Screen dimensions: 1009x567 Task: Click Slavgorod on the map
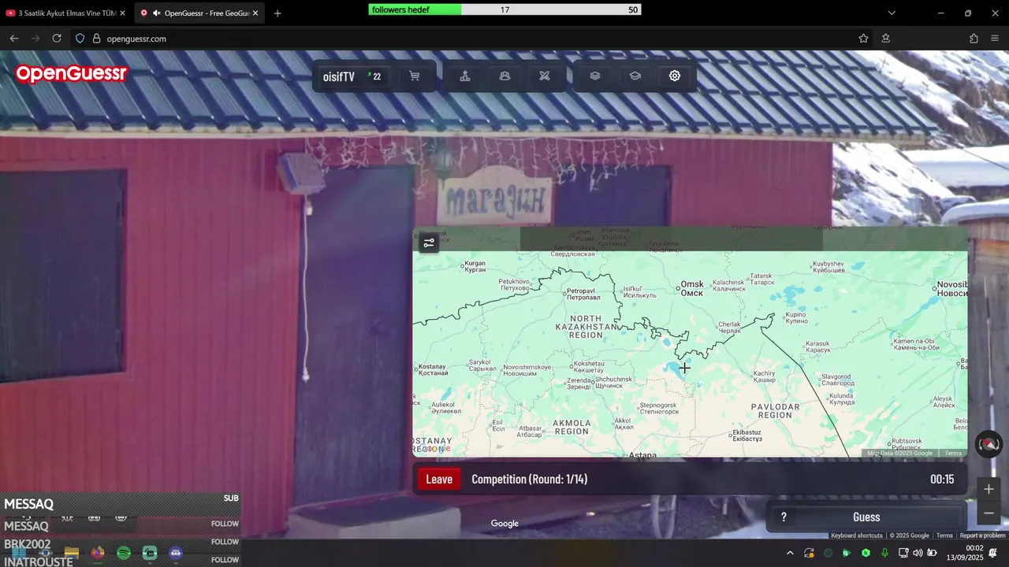(836, 380)
